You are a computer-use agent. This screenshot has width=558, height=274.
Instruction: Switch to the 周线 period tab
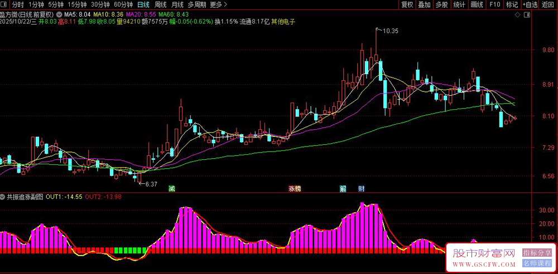coord(161,4)
